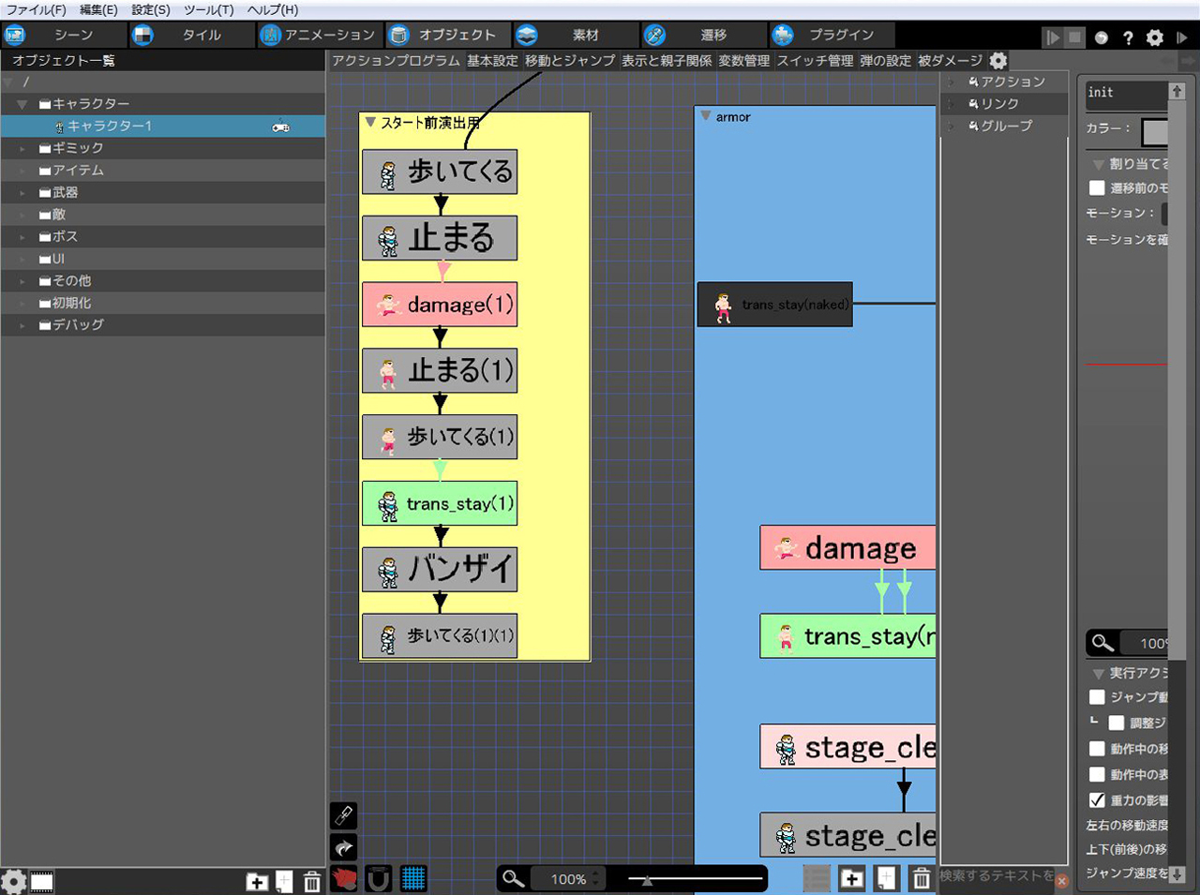
Task: Select キャラクター1 in object list
Action: pos(163,126)
